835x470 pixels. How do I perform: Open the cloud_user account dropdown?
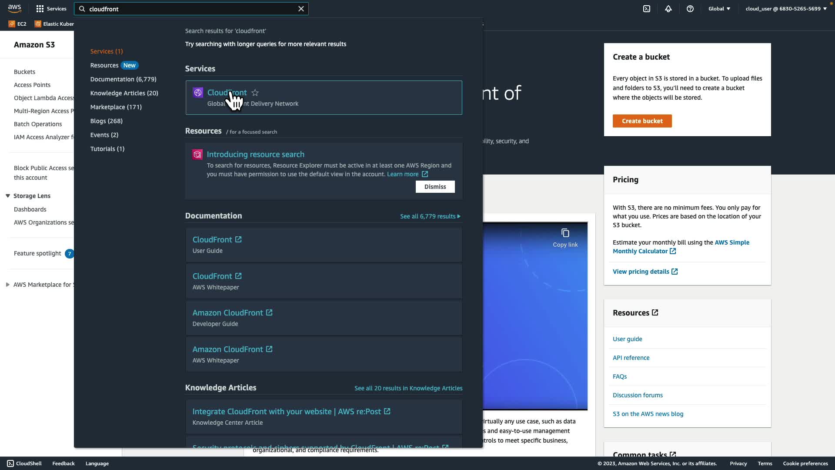point(786,9)
